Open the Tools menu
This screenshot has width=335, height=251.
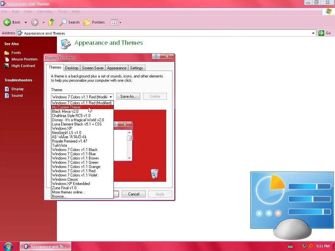tap(62, 11)
